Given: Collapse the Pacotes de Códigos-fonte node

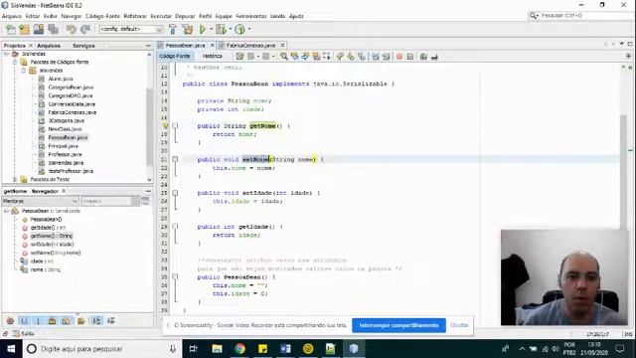Looking at the screenshot, I should click(15, 62).
